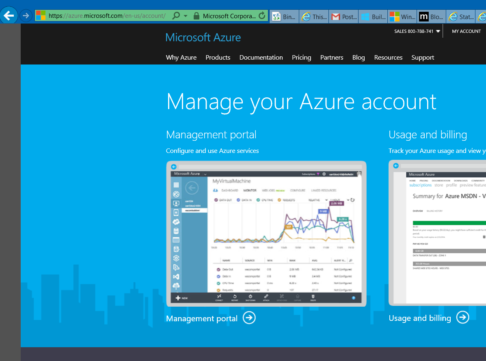486x361 pixels.
Task: Open the Pricing page link
Action: point(301,58)
